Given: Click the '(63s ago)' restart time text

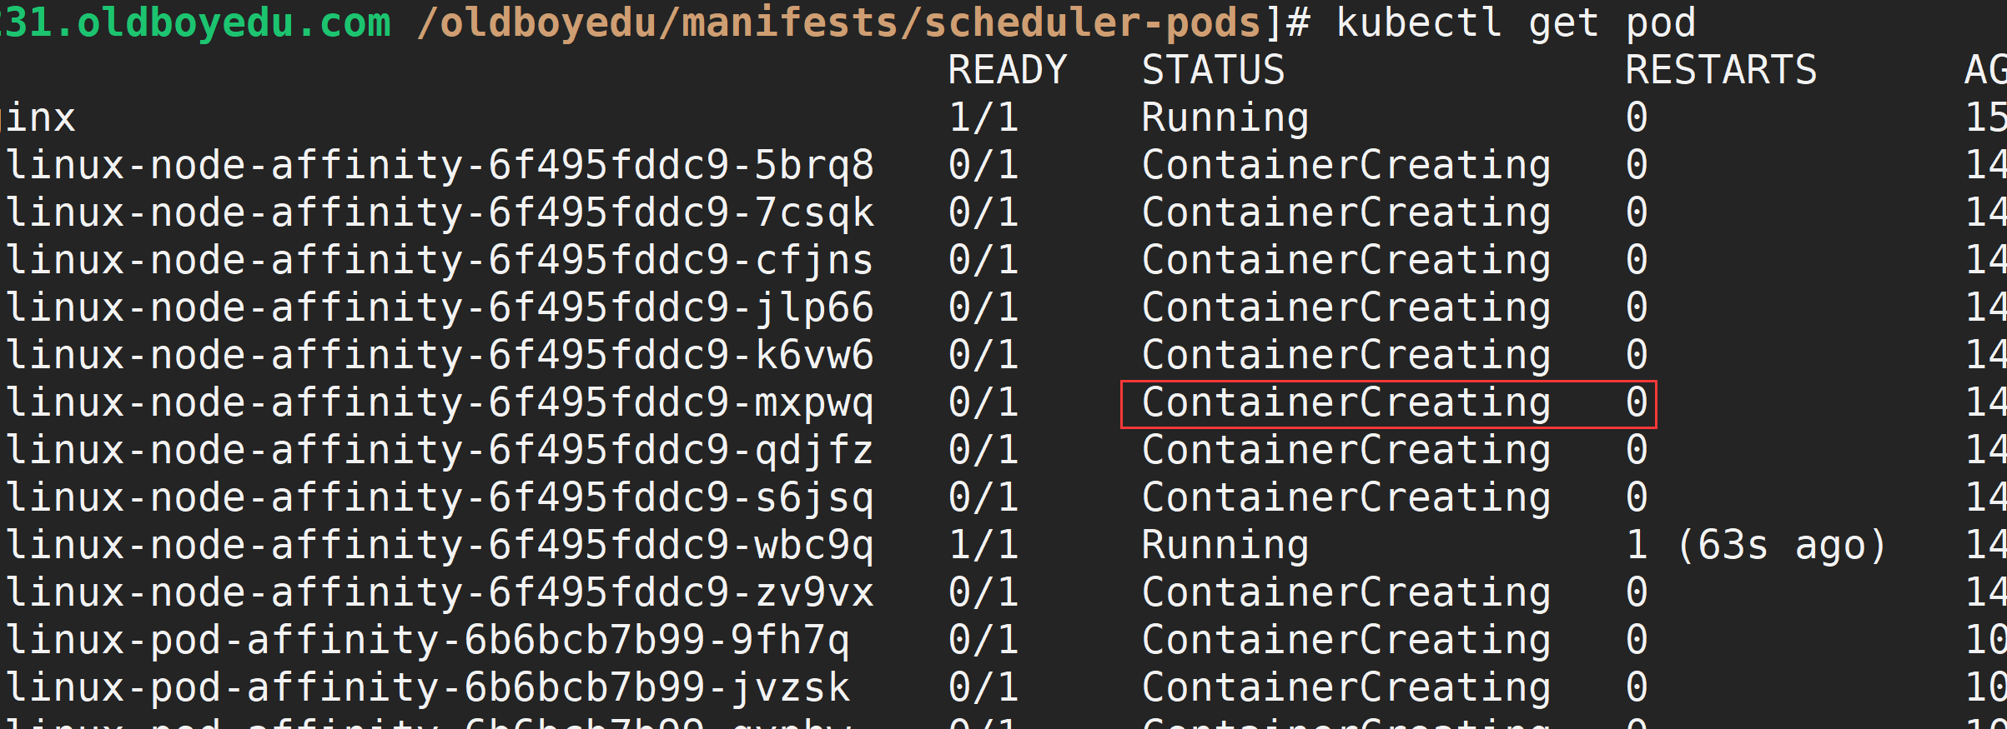Looking at the screenshot, I should 1781,546.
